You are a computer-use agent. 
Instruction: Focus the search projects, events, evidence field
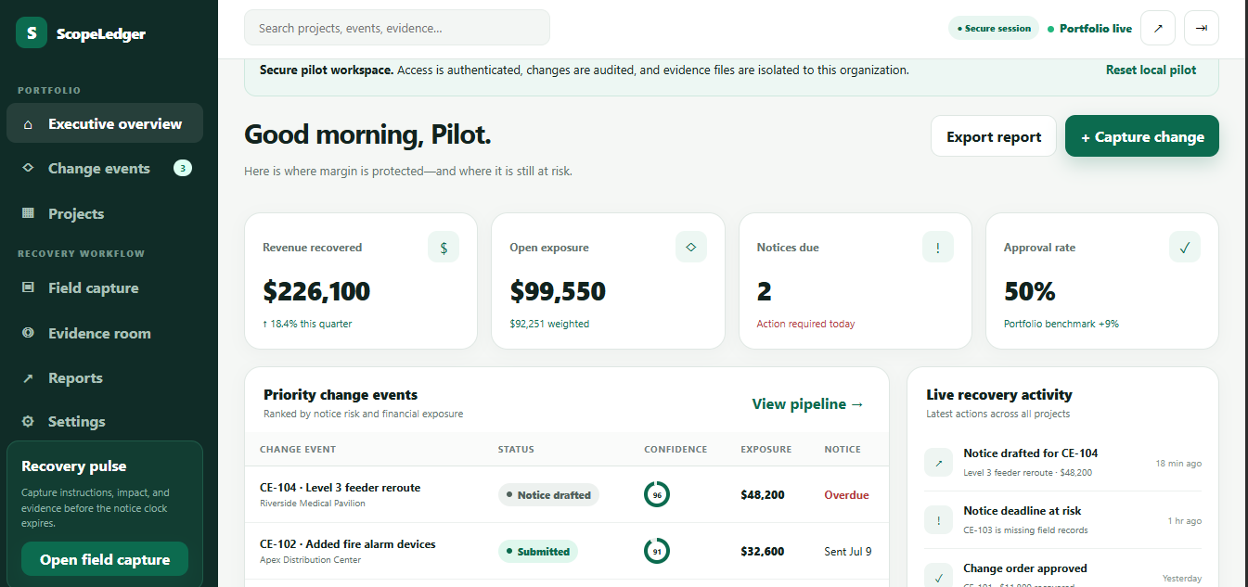397,28
